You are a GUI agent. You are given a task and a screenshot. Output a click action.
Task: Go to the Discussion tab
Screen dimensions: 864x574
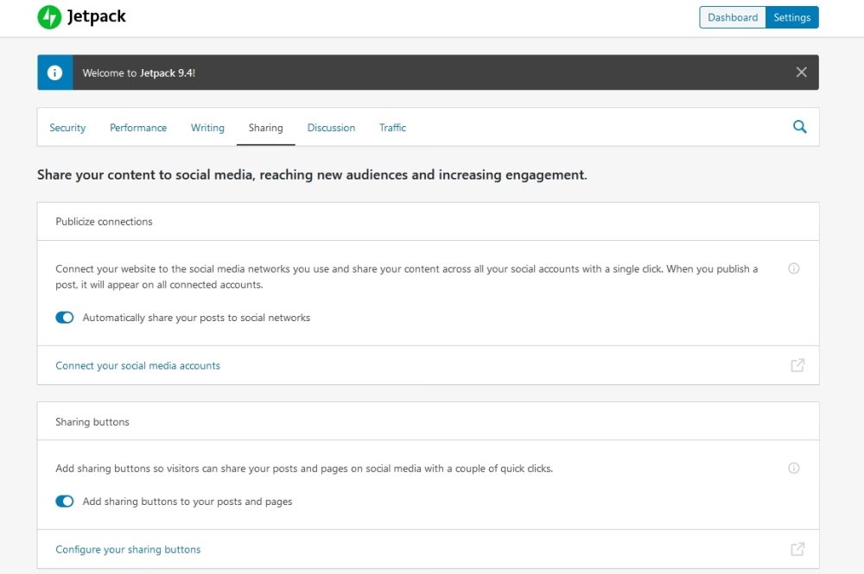[331, 128]
